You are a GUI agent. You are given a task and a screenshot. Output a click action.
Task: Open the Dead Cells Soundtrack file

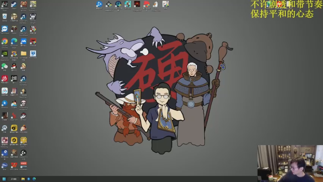click(x=23, y=29)
